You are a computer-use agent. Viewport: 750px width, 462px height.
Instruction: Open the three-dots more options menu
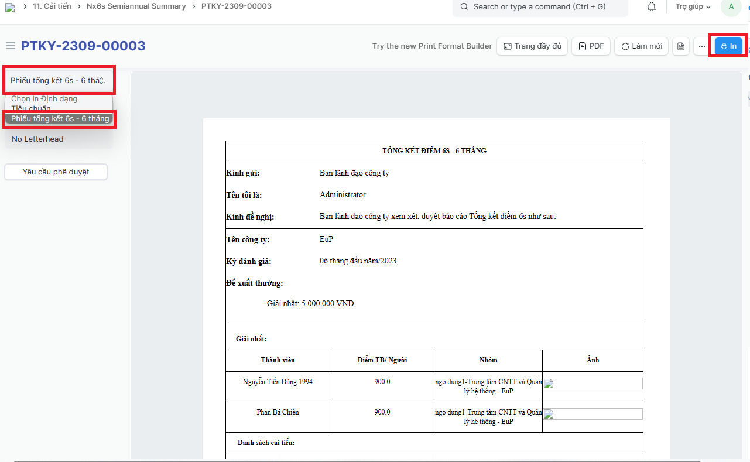click(701, 46)
